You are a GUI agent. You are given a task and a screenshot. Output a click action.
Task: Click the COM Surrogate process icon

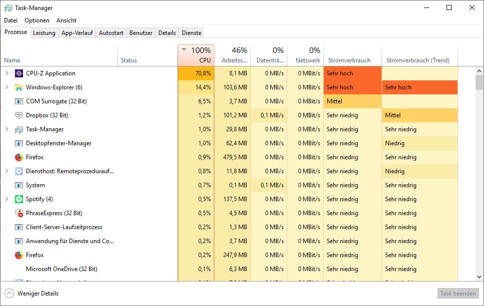pyautogui.click(x=19, y=101)
